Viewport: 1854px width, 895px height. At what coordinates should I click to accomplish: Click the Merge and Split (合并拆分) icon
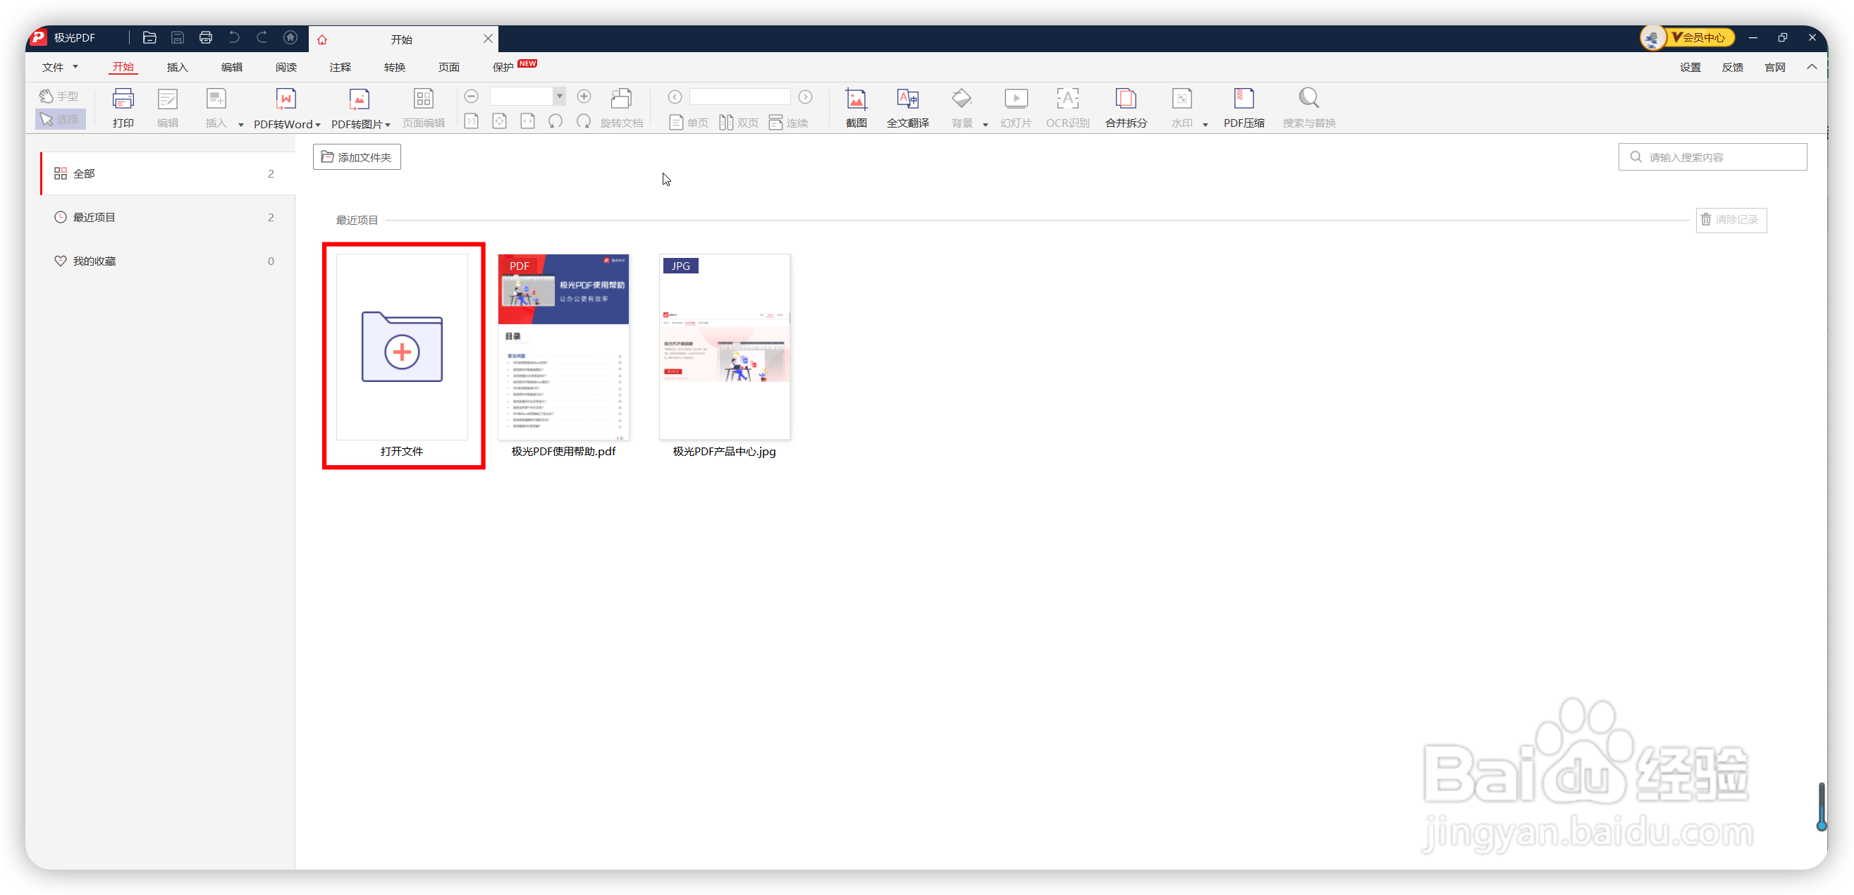click(1126, 99)
